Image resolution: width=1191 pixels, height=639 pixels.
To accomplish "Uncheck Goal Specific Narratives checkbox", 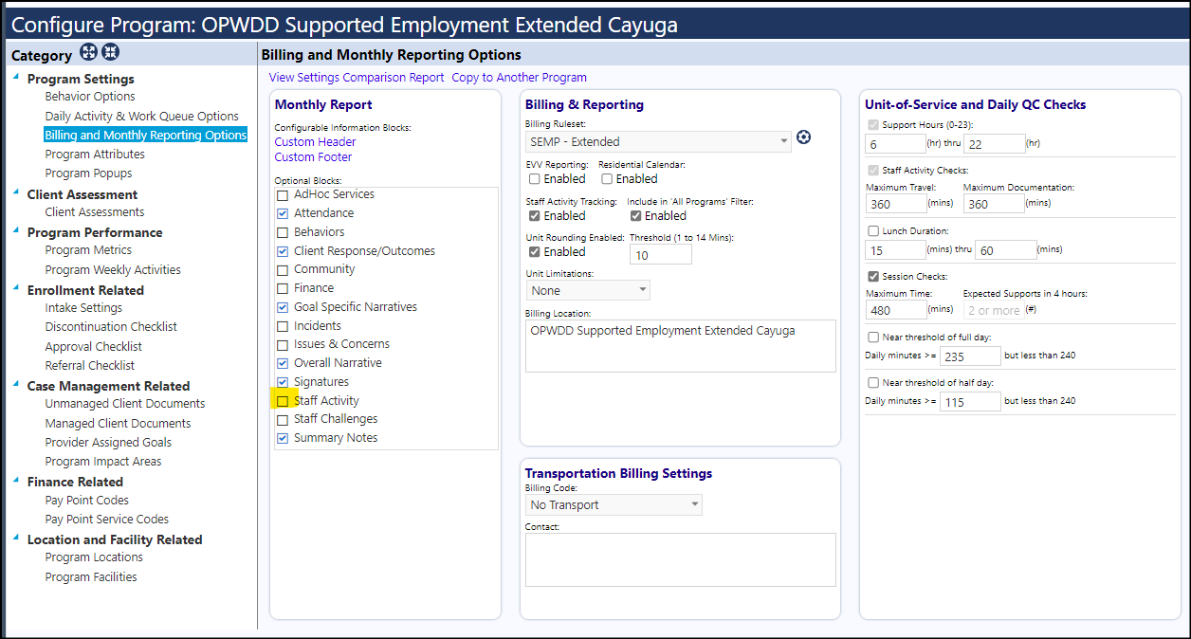I will coord(283,307).
